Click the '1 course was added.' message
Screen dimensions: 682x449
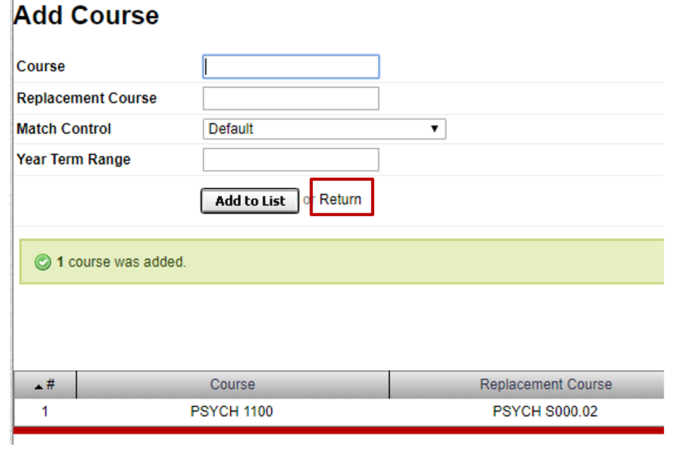pyautogui.click(x=122, y=262)
